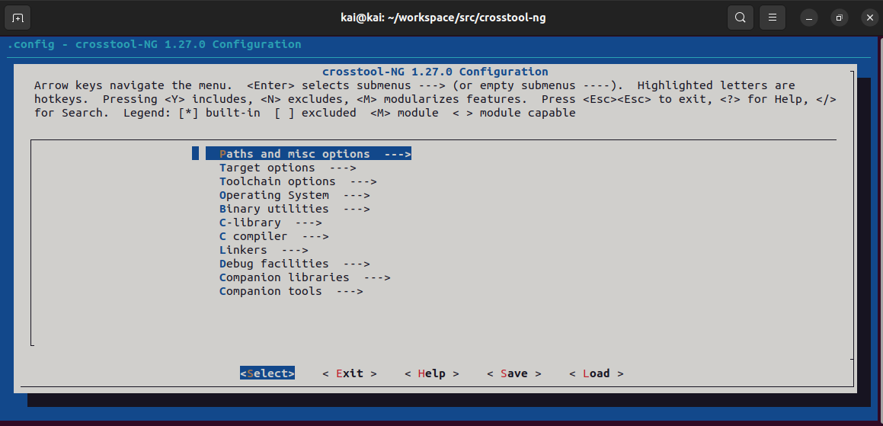Image resolution: width=883 pixels, height=426 pixels.
Task: Open Toolchain options submenu
Action: point(298,181)
